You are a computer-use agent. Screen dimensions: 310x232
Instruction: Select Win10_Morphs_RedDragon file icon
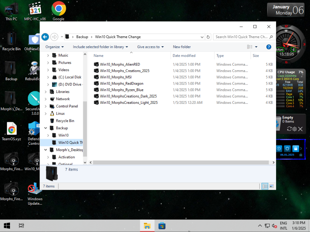(x=96, y=84)
